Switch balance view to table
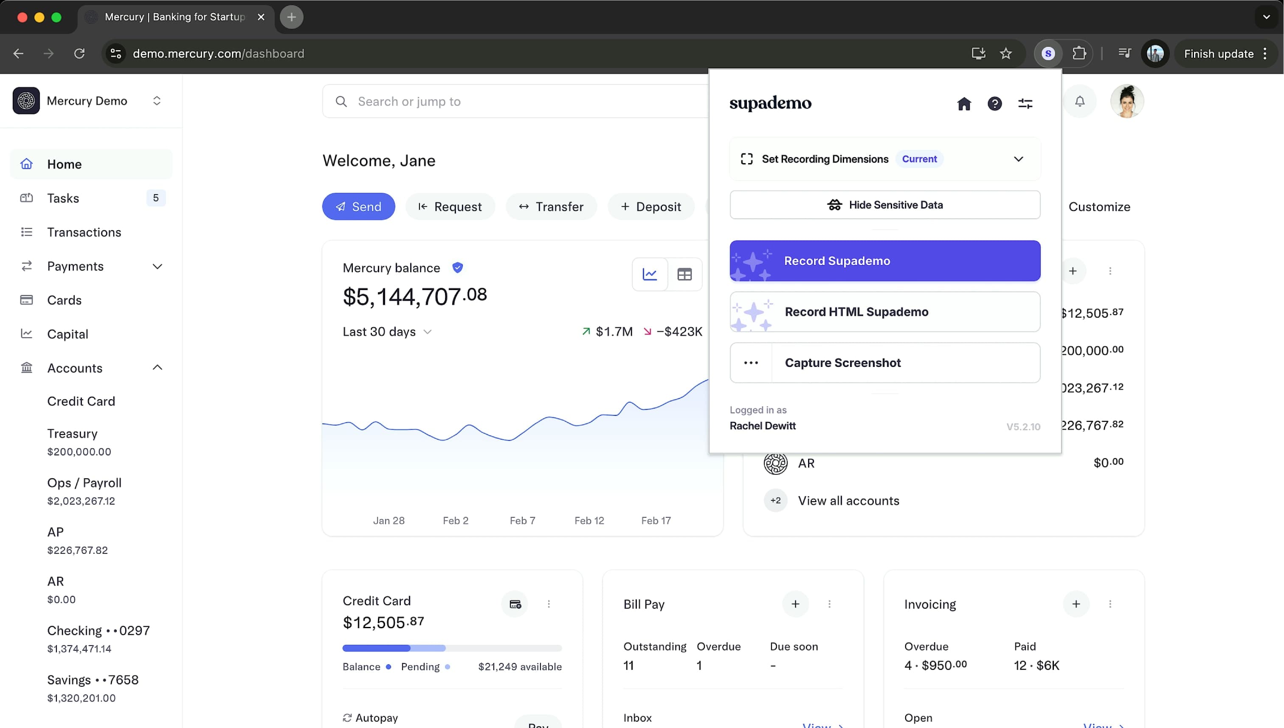The height and width of the screenshot is (728, 1284). 684,274
